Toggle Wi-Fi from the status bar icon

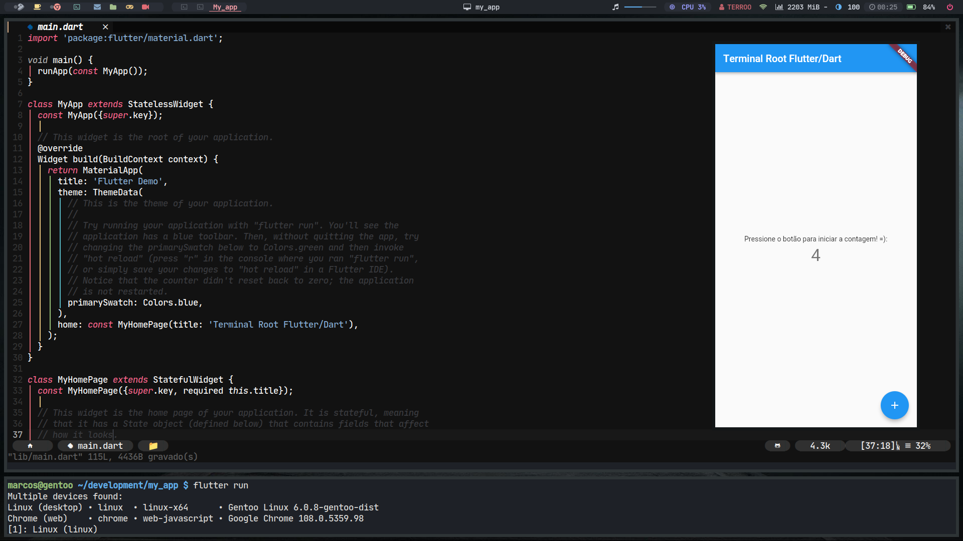[763, 7]
